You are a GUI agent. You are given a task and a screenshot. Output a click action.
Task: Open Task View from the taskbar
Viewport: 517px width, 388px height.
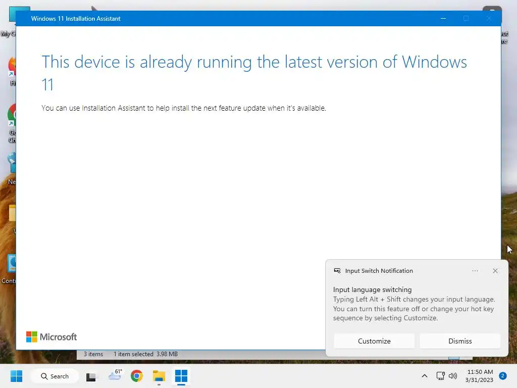[x=91, y=376]
